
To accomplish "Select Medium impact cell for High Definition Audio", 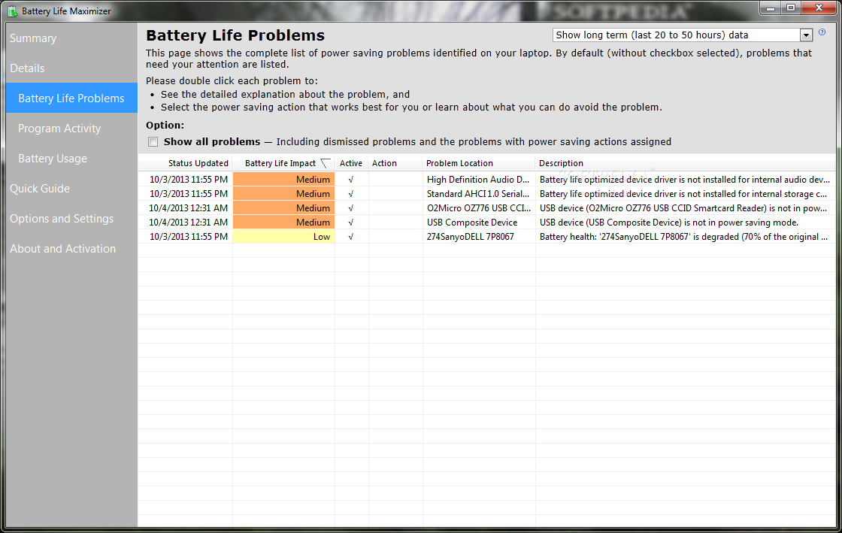I will (x=283, y=179).
